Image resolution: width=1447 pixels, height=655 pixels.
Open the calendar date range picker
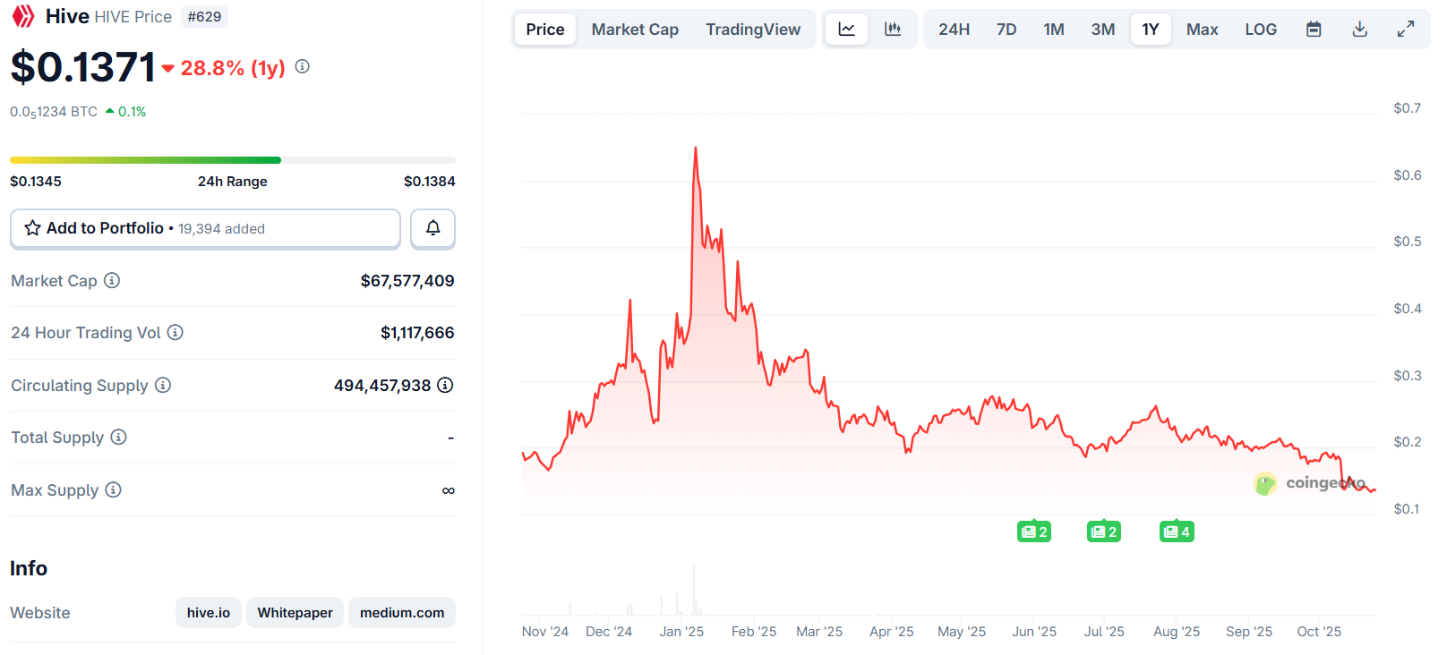click(x=1314, y=30)
